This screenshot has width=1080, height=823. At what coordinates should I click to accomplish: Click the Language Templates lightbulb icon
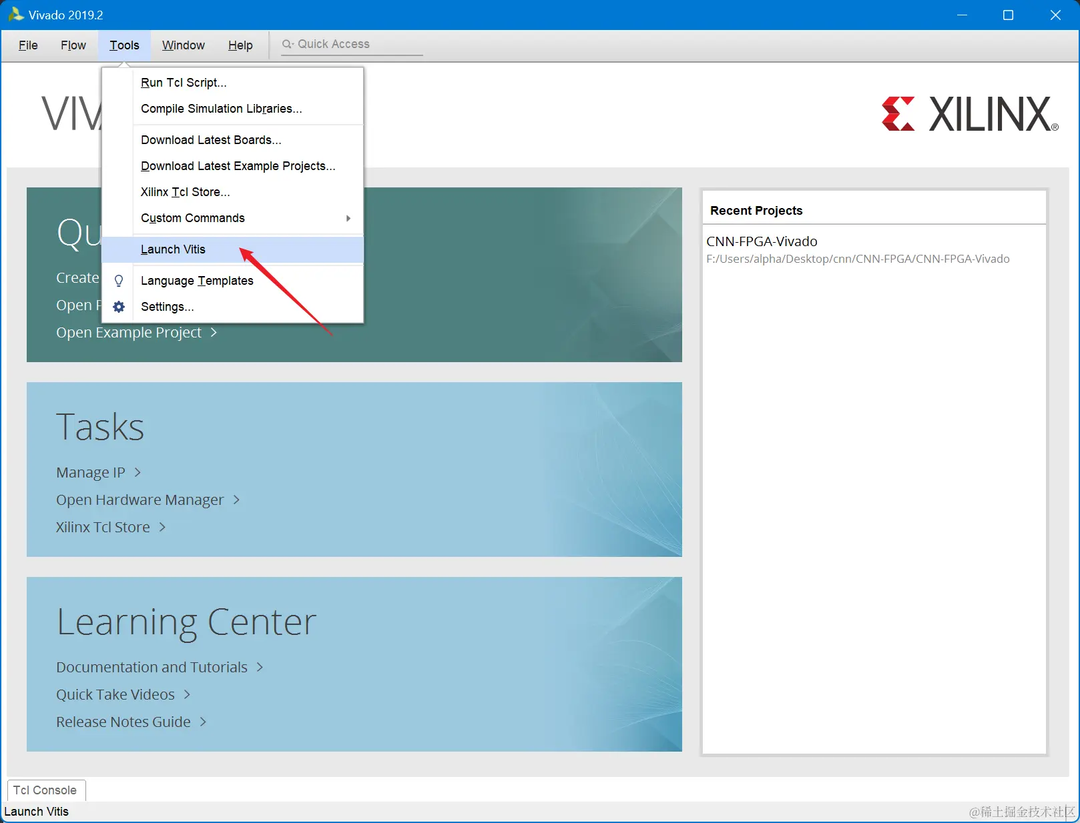[x=119, y=281]
